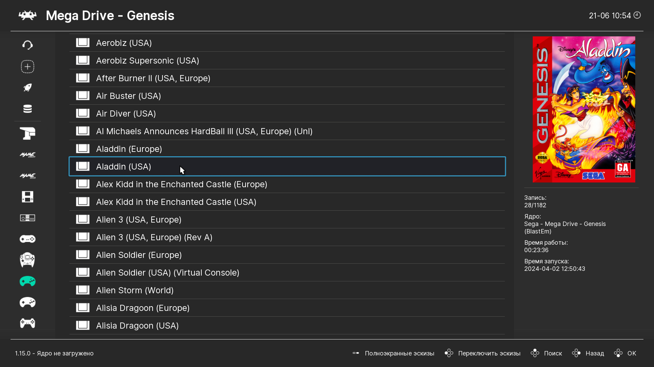Click the Aladdin (Europe) content icon

[83, 148]
